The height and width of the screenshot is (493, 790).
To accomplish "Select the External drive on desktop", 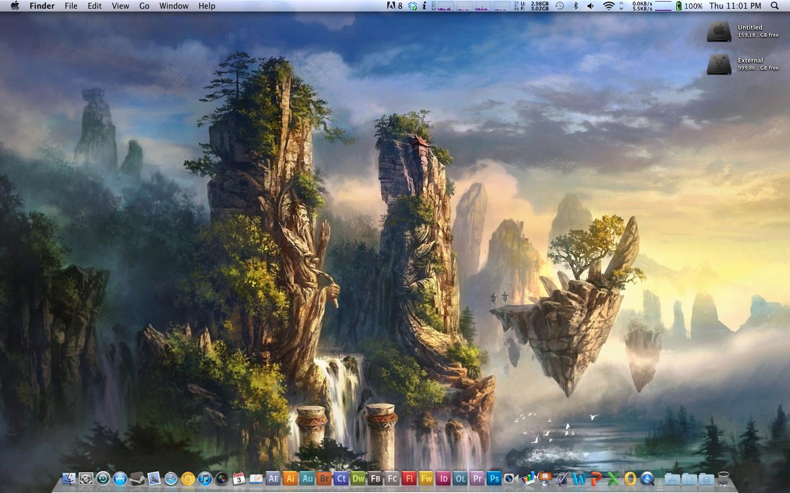I will (719, 64).
